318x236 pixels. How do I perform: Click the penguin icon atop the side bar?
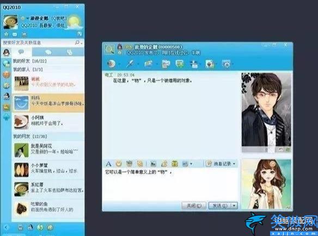tap(7, 52)
